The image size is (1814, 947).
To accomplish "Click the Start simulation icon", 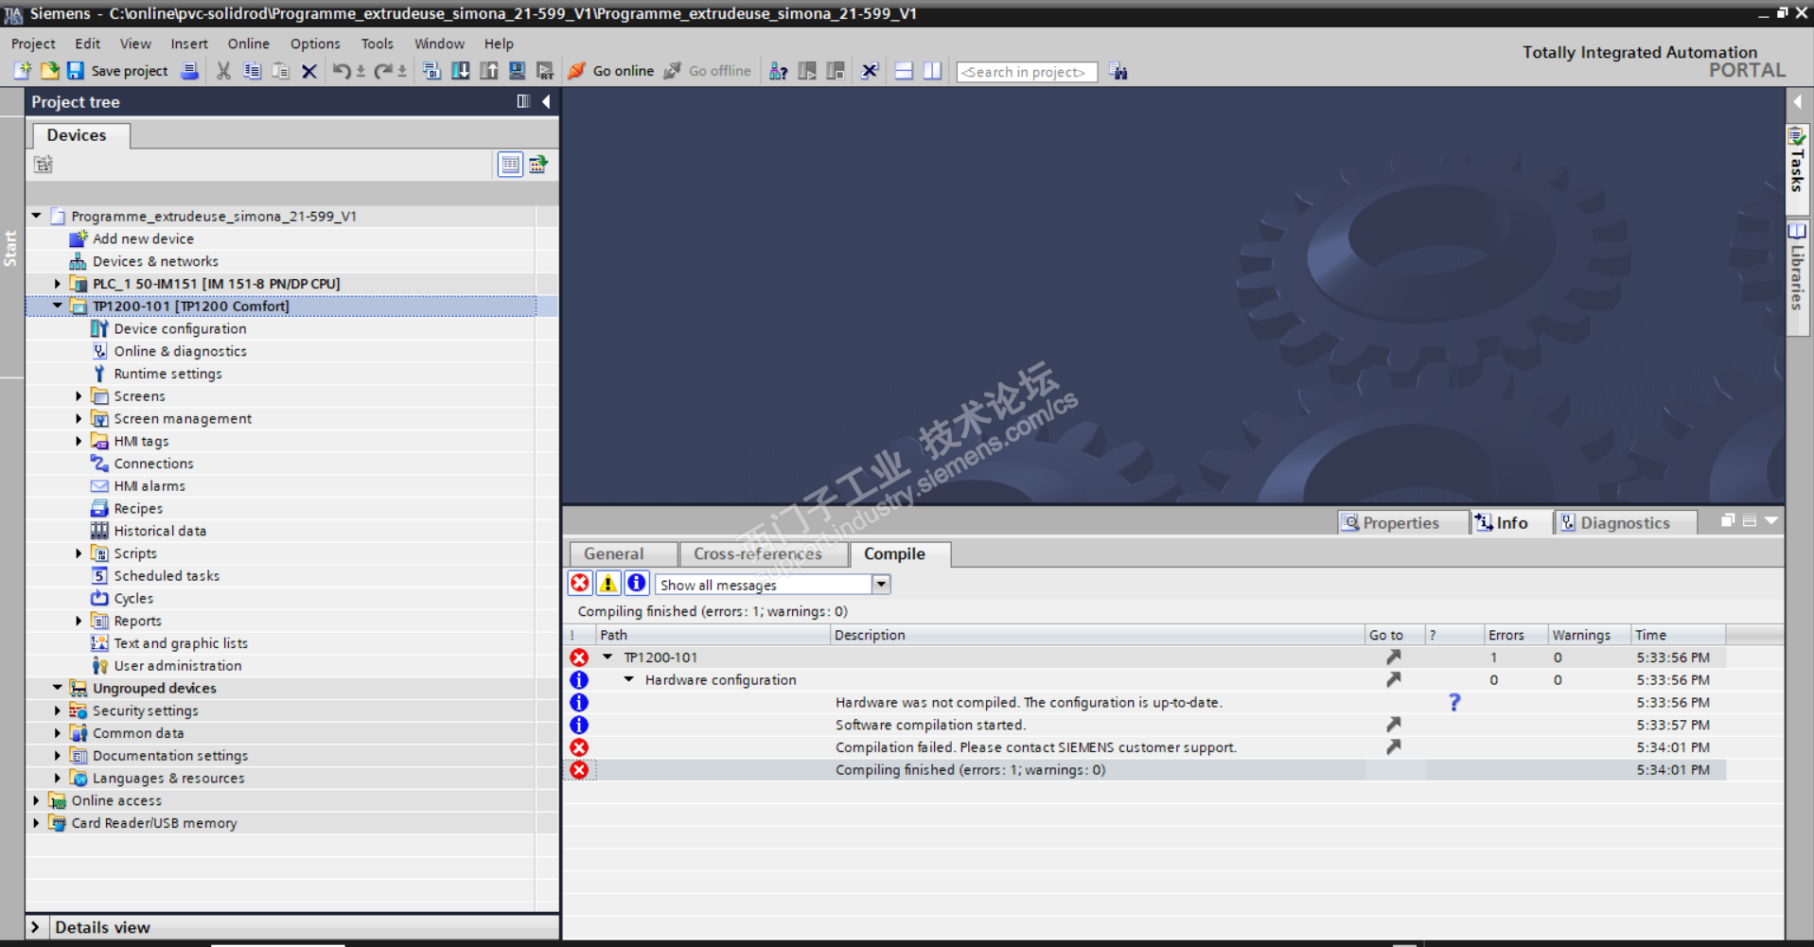I will tap(517, 71).
